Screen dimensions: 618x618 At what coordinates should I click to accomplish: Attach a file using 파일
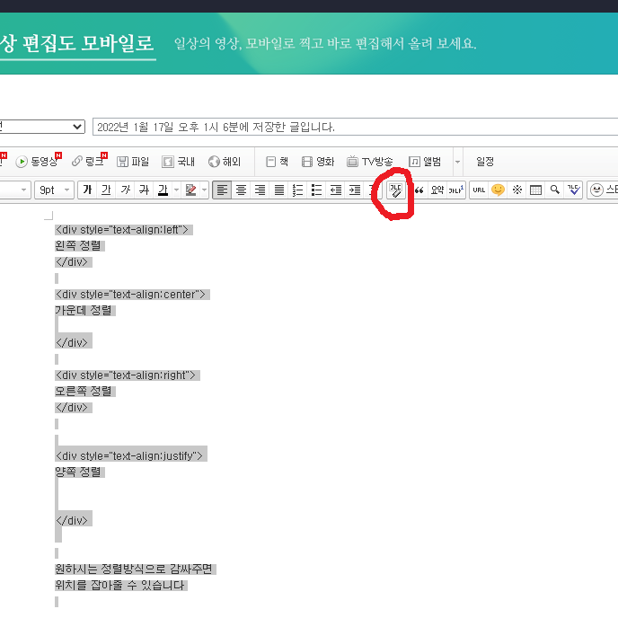coord(133,162)
